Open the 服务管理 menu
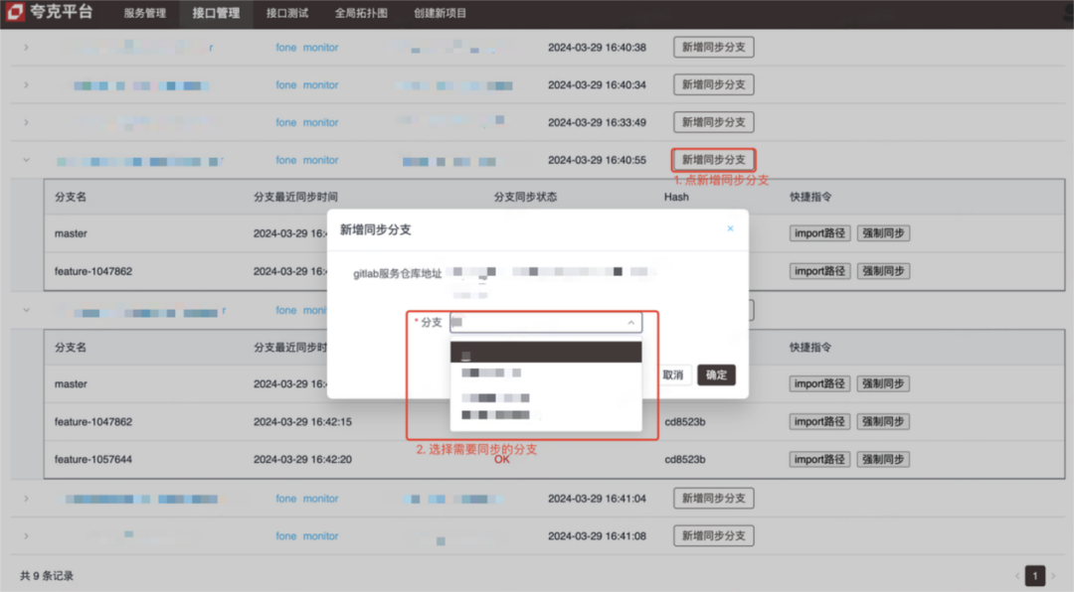 (144, 13)
